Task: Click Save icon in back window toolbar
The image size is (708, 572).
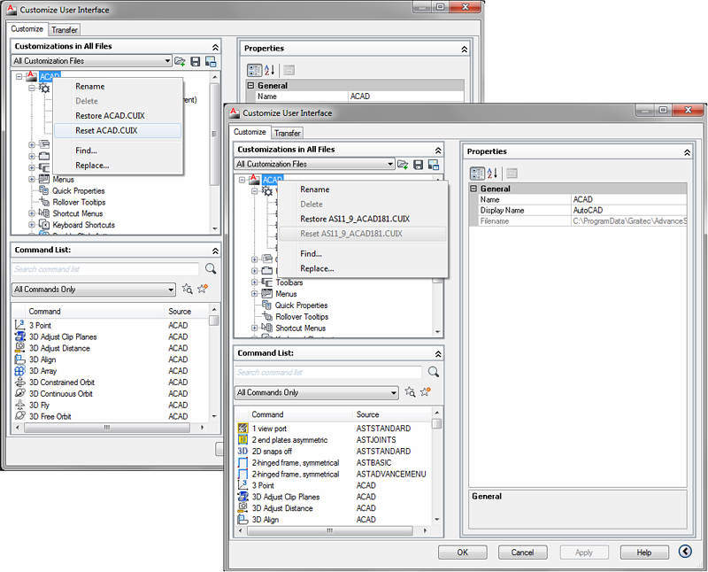Action: [x=196, y=61]
